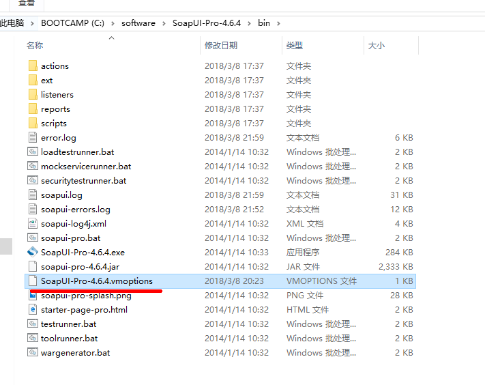
Task: Click the toolrunner.bat file icon
Action: [33, 339]
